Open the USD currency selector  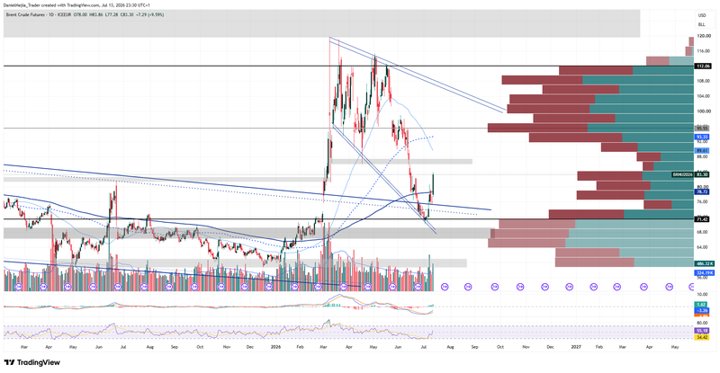tap(702, 15)
